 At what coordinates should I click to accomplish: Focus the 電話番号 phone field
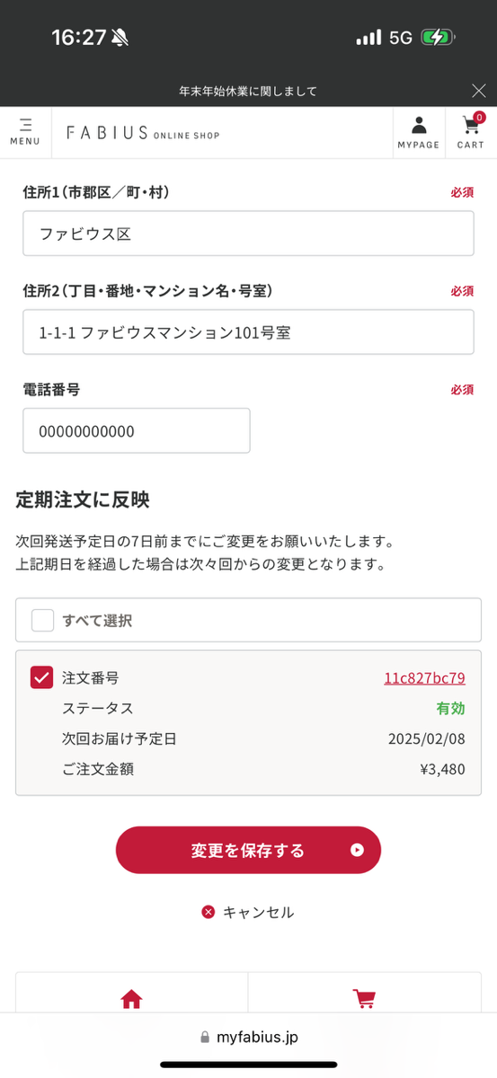tap(137, 431)
